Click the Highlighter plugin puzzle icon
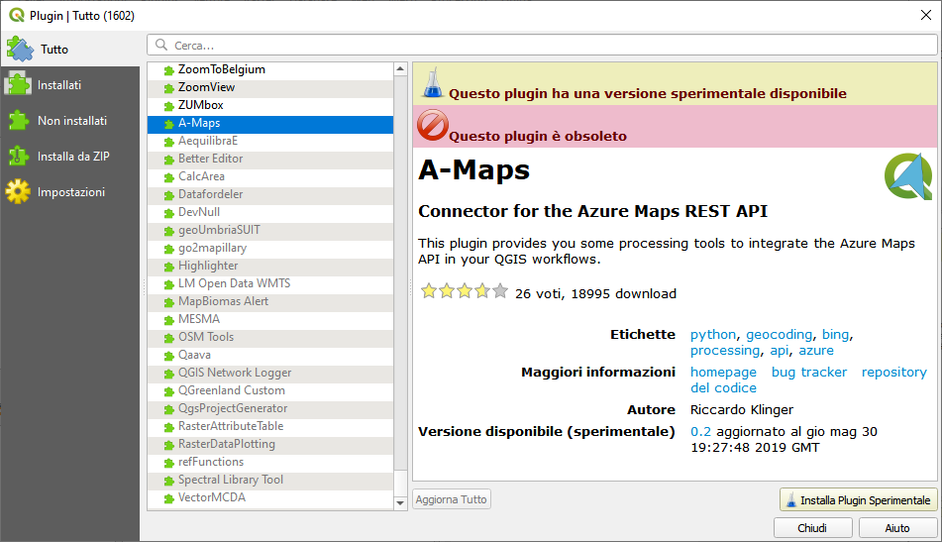Screen dimensions: 942x542 169,267
